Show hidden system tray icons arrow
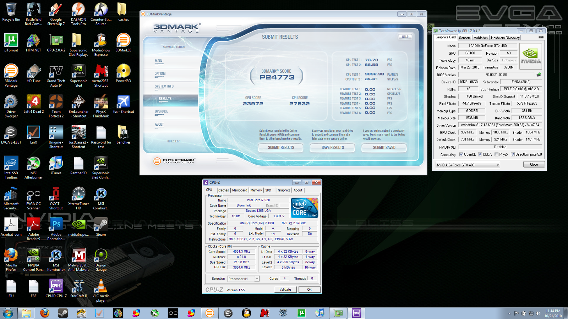Screen dimensions: 568x319 pyautogui.click(x=509, y=313)
